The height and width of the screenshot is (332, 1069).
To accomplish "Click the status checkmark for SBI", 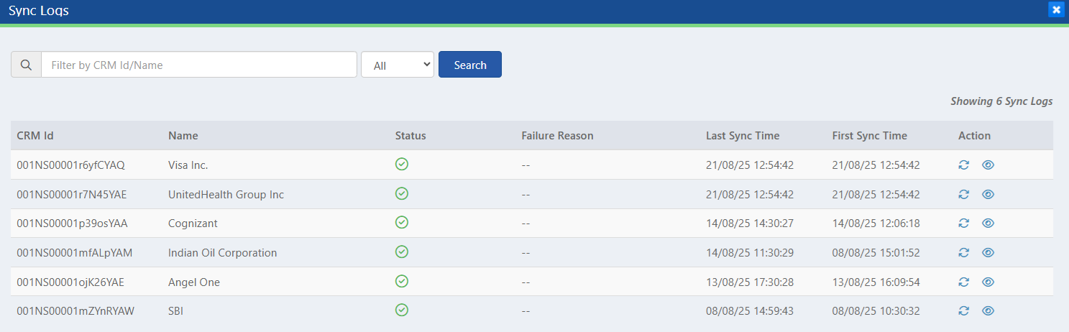I will pyautogui.click(x=402, y=310).
